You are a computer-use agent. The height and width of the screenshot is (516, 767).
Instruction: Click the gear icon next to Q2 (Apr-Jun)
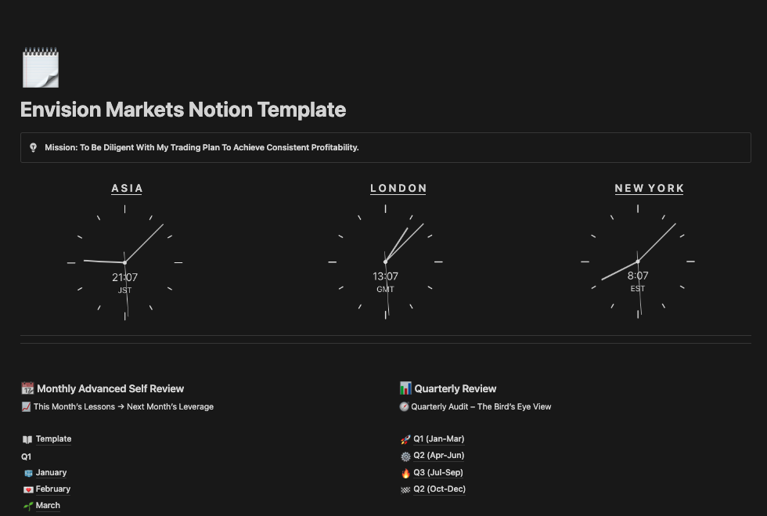tap(405, 456)
